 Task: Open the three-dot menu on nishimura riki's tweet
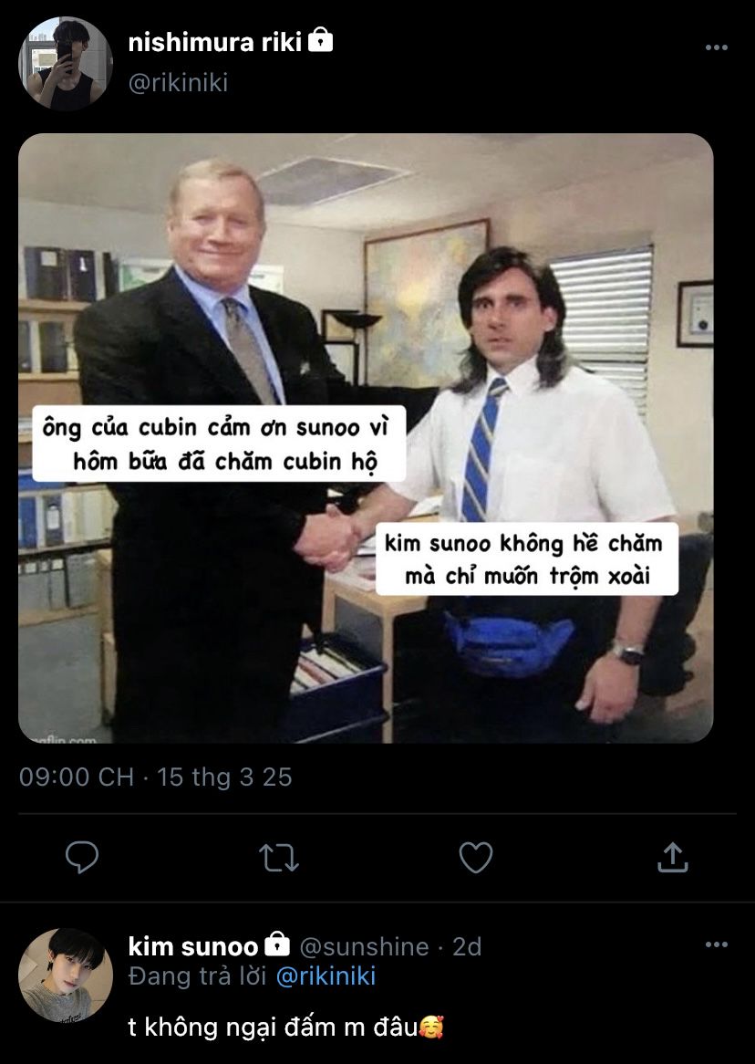717,47
